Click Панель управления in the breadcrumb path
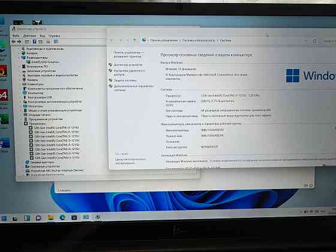336x252 pixels. tap(164, 40)
